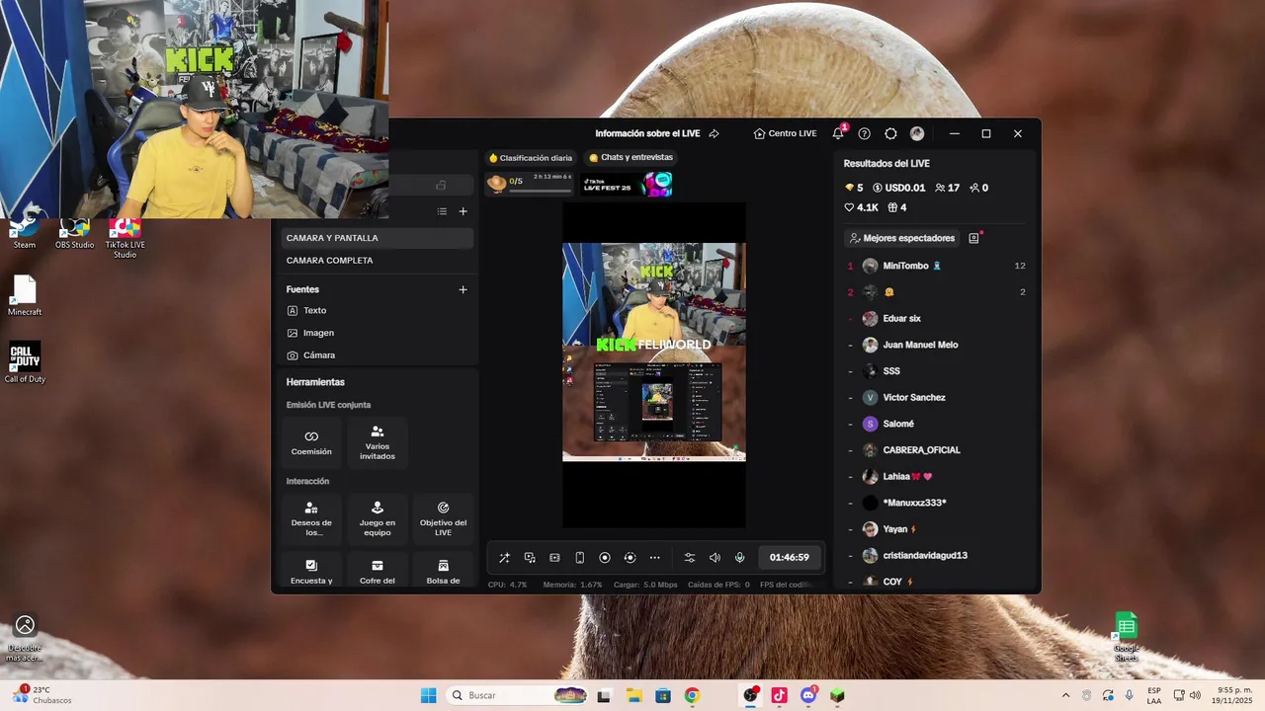
Task: Add a new source next to Fuentes
Action: point(463,289)
